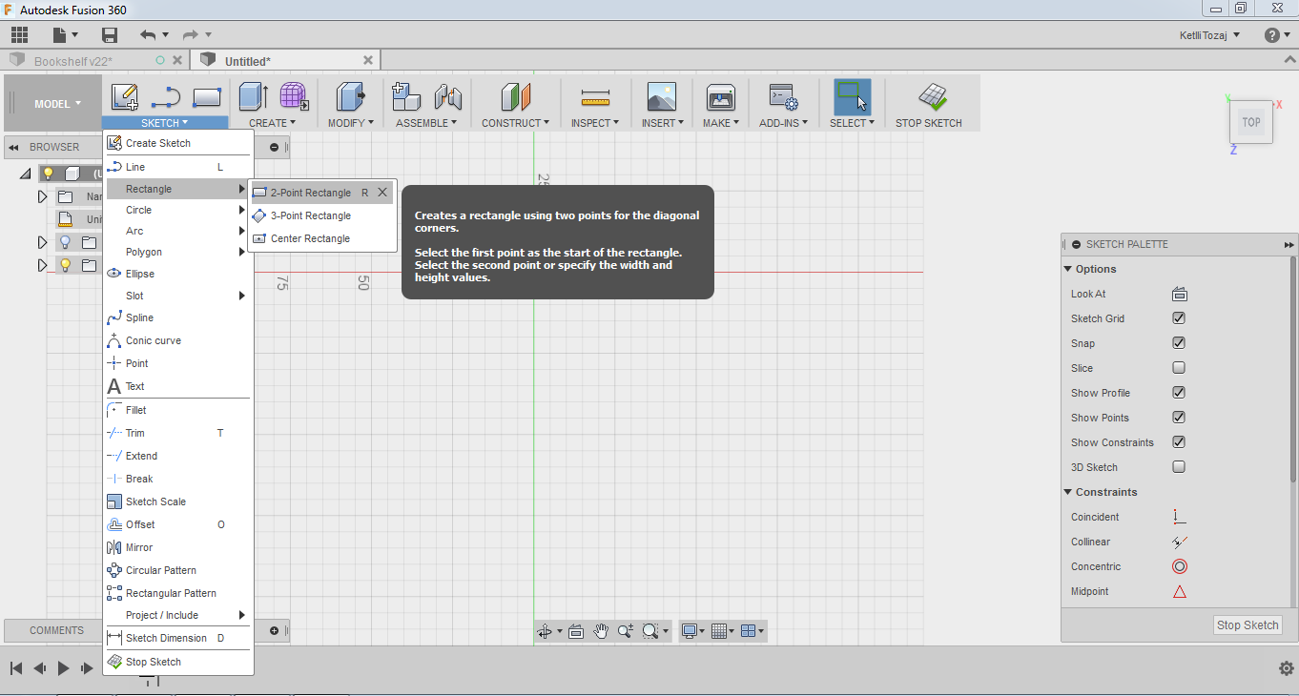Click the Scripts and Add-Ins icon
The width and height of the screenshot is (1299, 696).
(x=783, y=96)
